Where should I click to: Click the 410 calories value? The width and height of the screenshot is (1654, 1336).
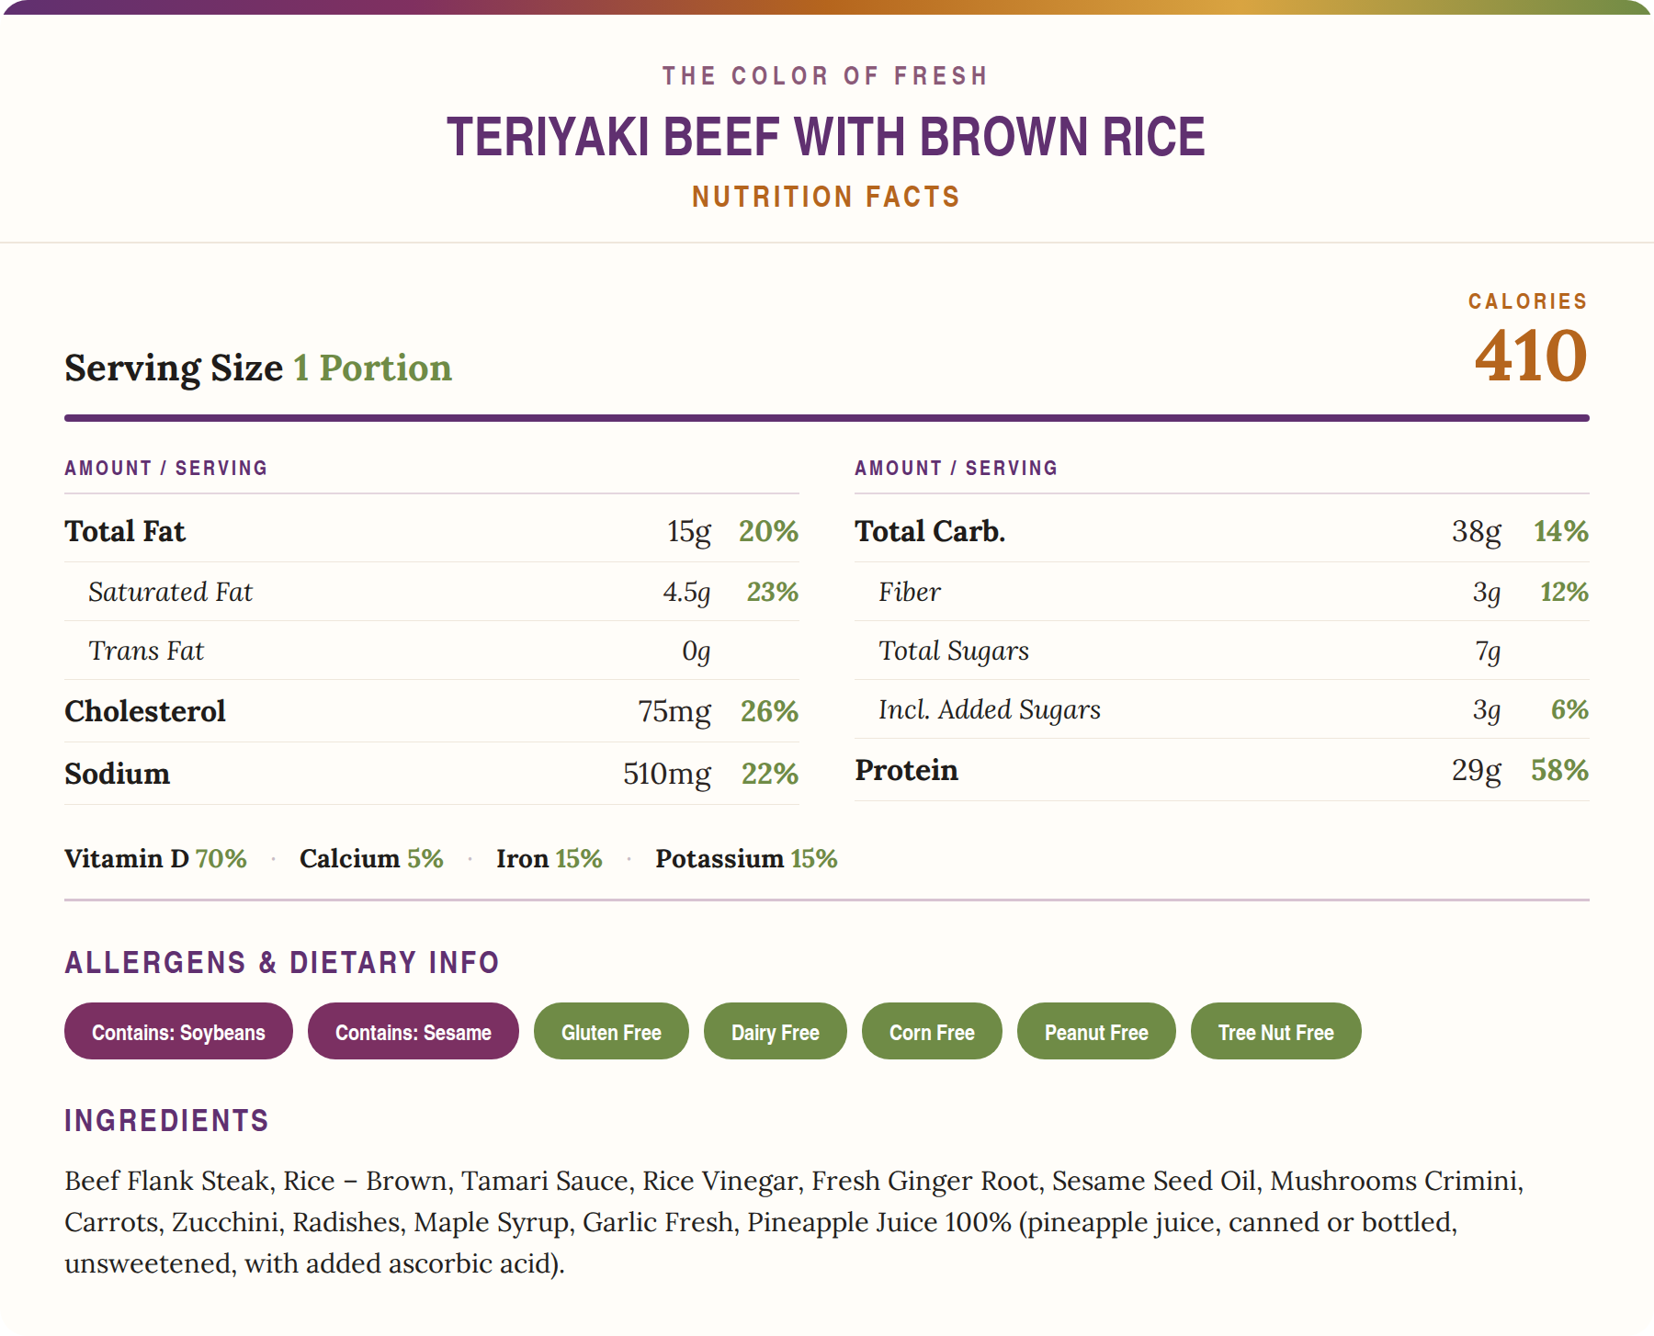tap(1531, 356)
